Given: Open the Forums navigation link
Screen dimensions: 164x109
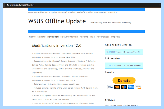Looking at the screenshot, I should (84, 37).
